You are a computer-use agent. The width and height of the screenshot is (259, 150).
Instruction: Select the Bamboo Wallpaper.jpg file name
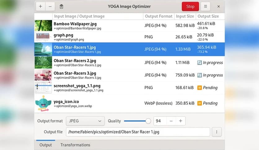pos(75,24)
